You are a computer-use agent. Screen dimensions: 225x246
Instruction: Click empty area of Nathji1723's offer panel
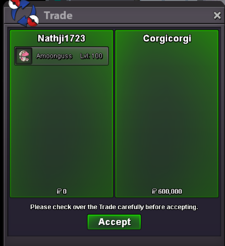coord(61,126)
